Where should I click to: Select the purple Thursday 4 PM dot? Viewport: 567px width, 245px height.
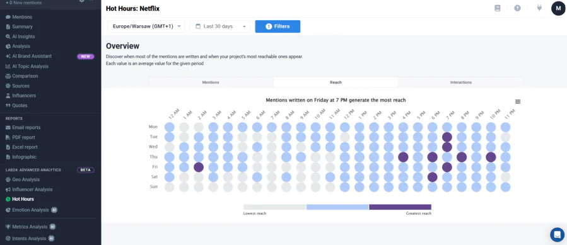(403, 157)
